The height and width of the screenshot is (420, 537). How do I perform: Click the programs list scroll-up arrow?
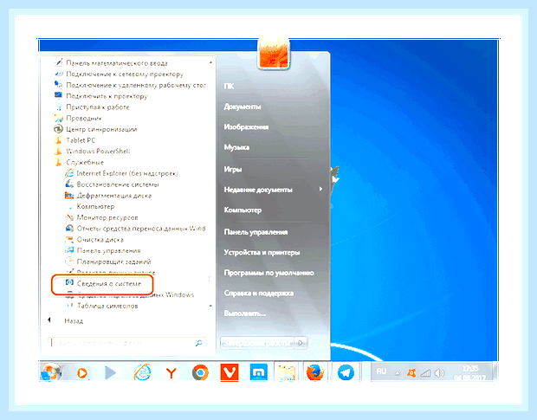[210, 62]
